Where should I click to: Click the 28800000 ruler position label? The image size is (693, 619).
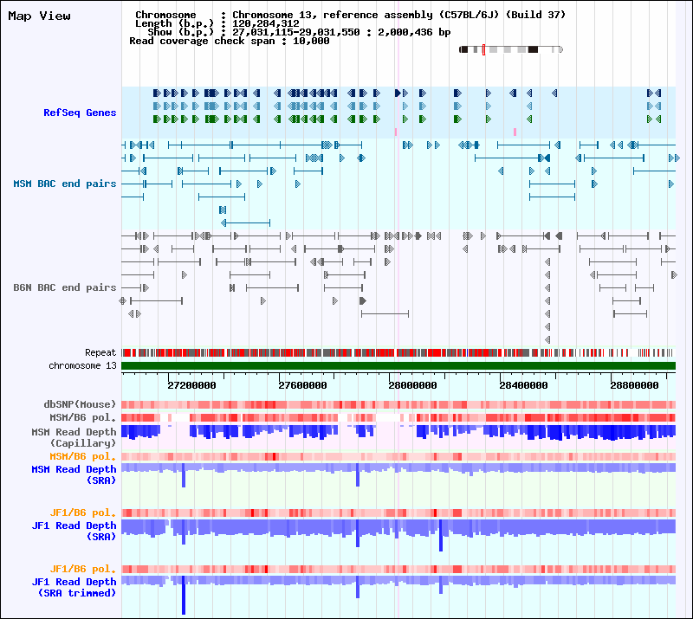point(635,385)
